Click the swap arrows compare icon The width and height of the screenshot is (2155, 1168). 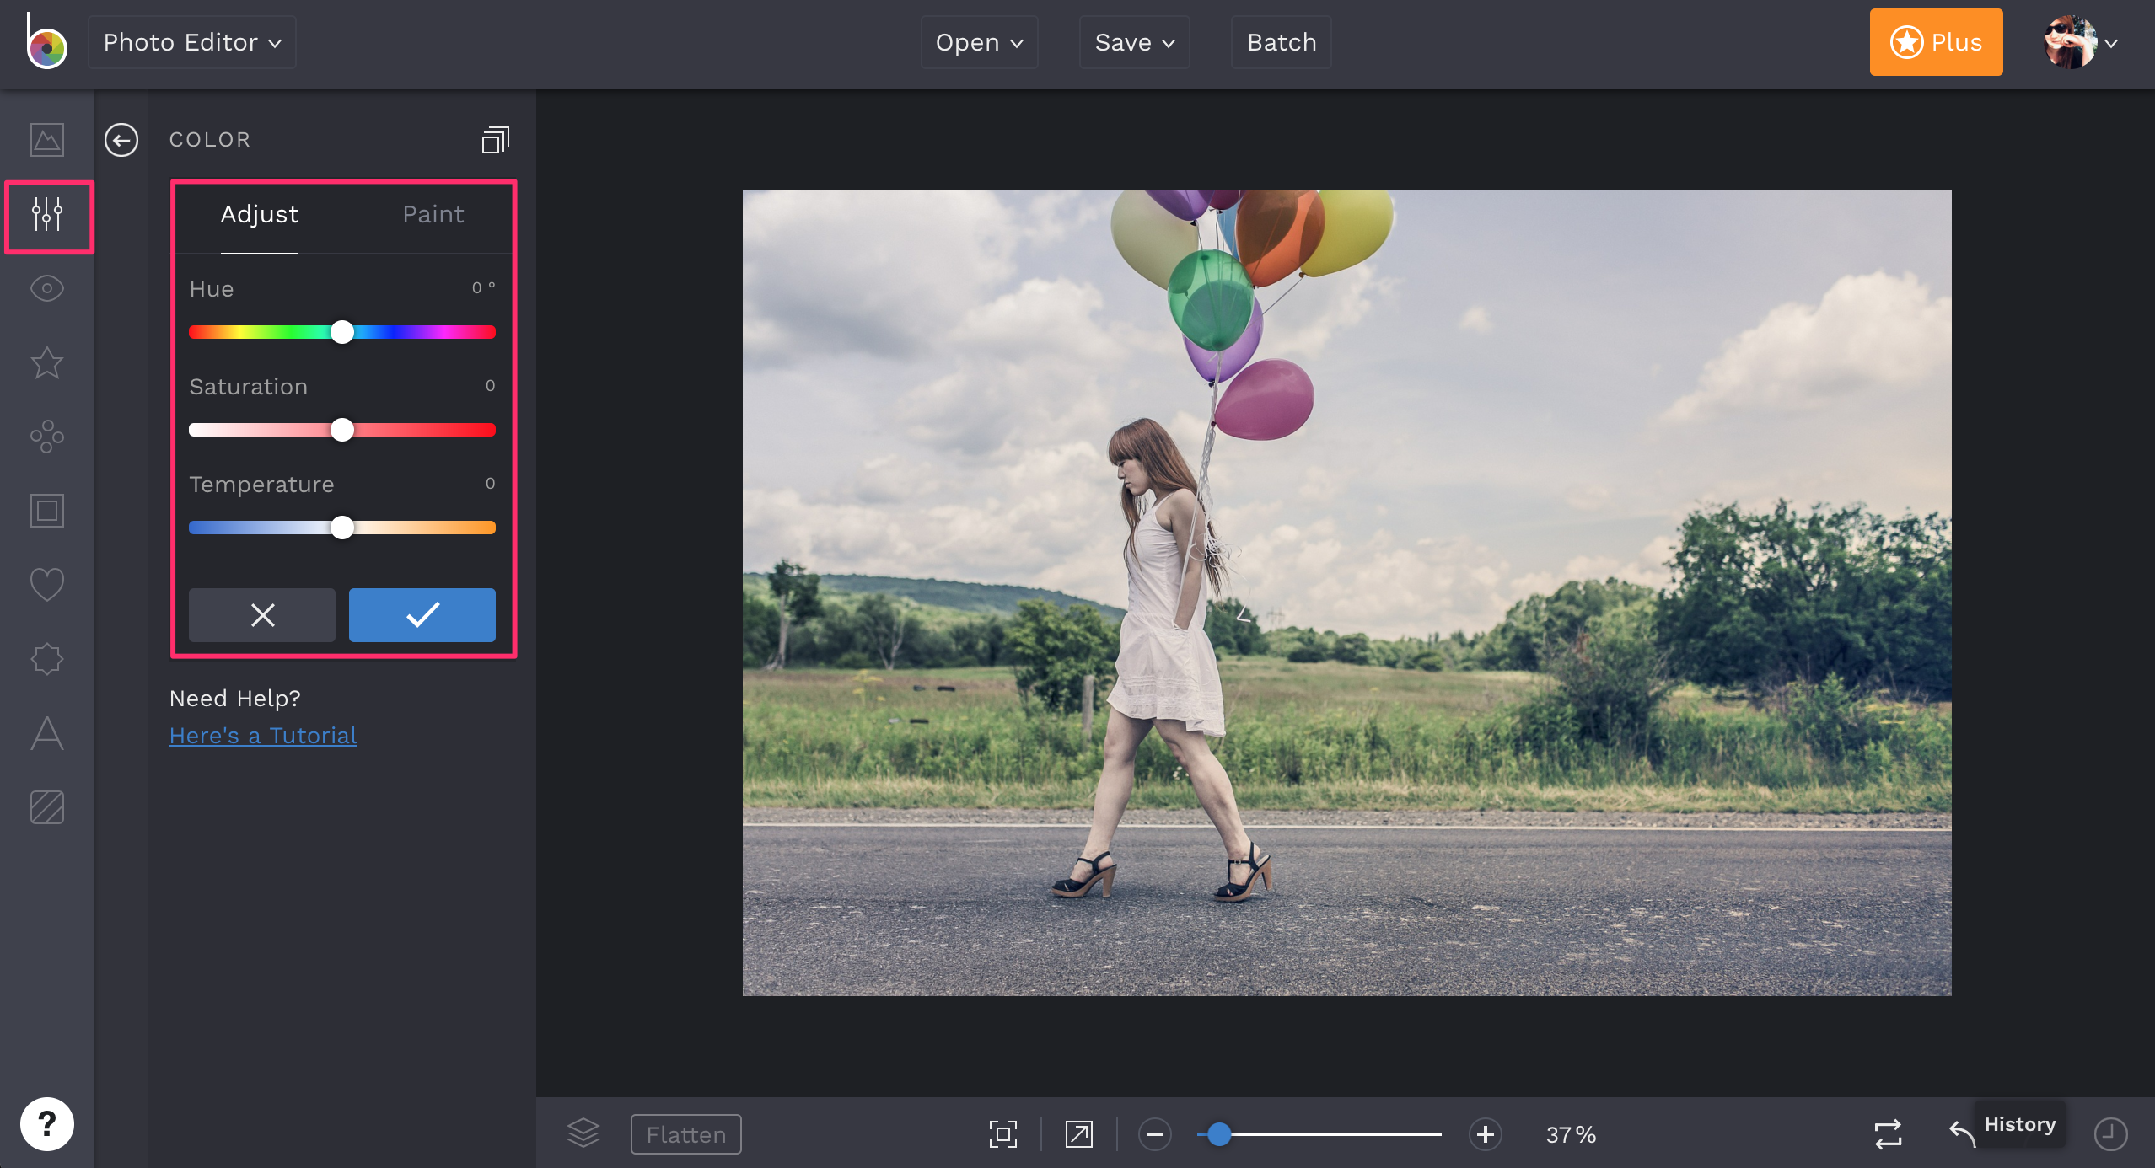1889,1134
